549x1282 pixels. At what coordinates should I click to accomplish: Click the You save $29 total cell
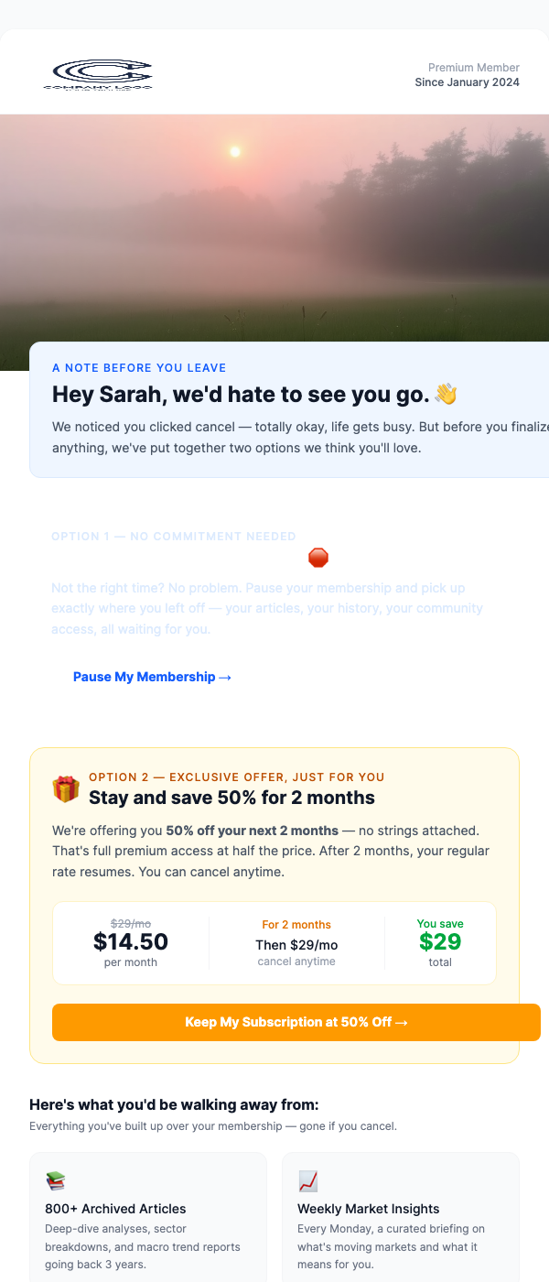pos(440,941)
